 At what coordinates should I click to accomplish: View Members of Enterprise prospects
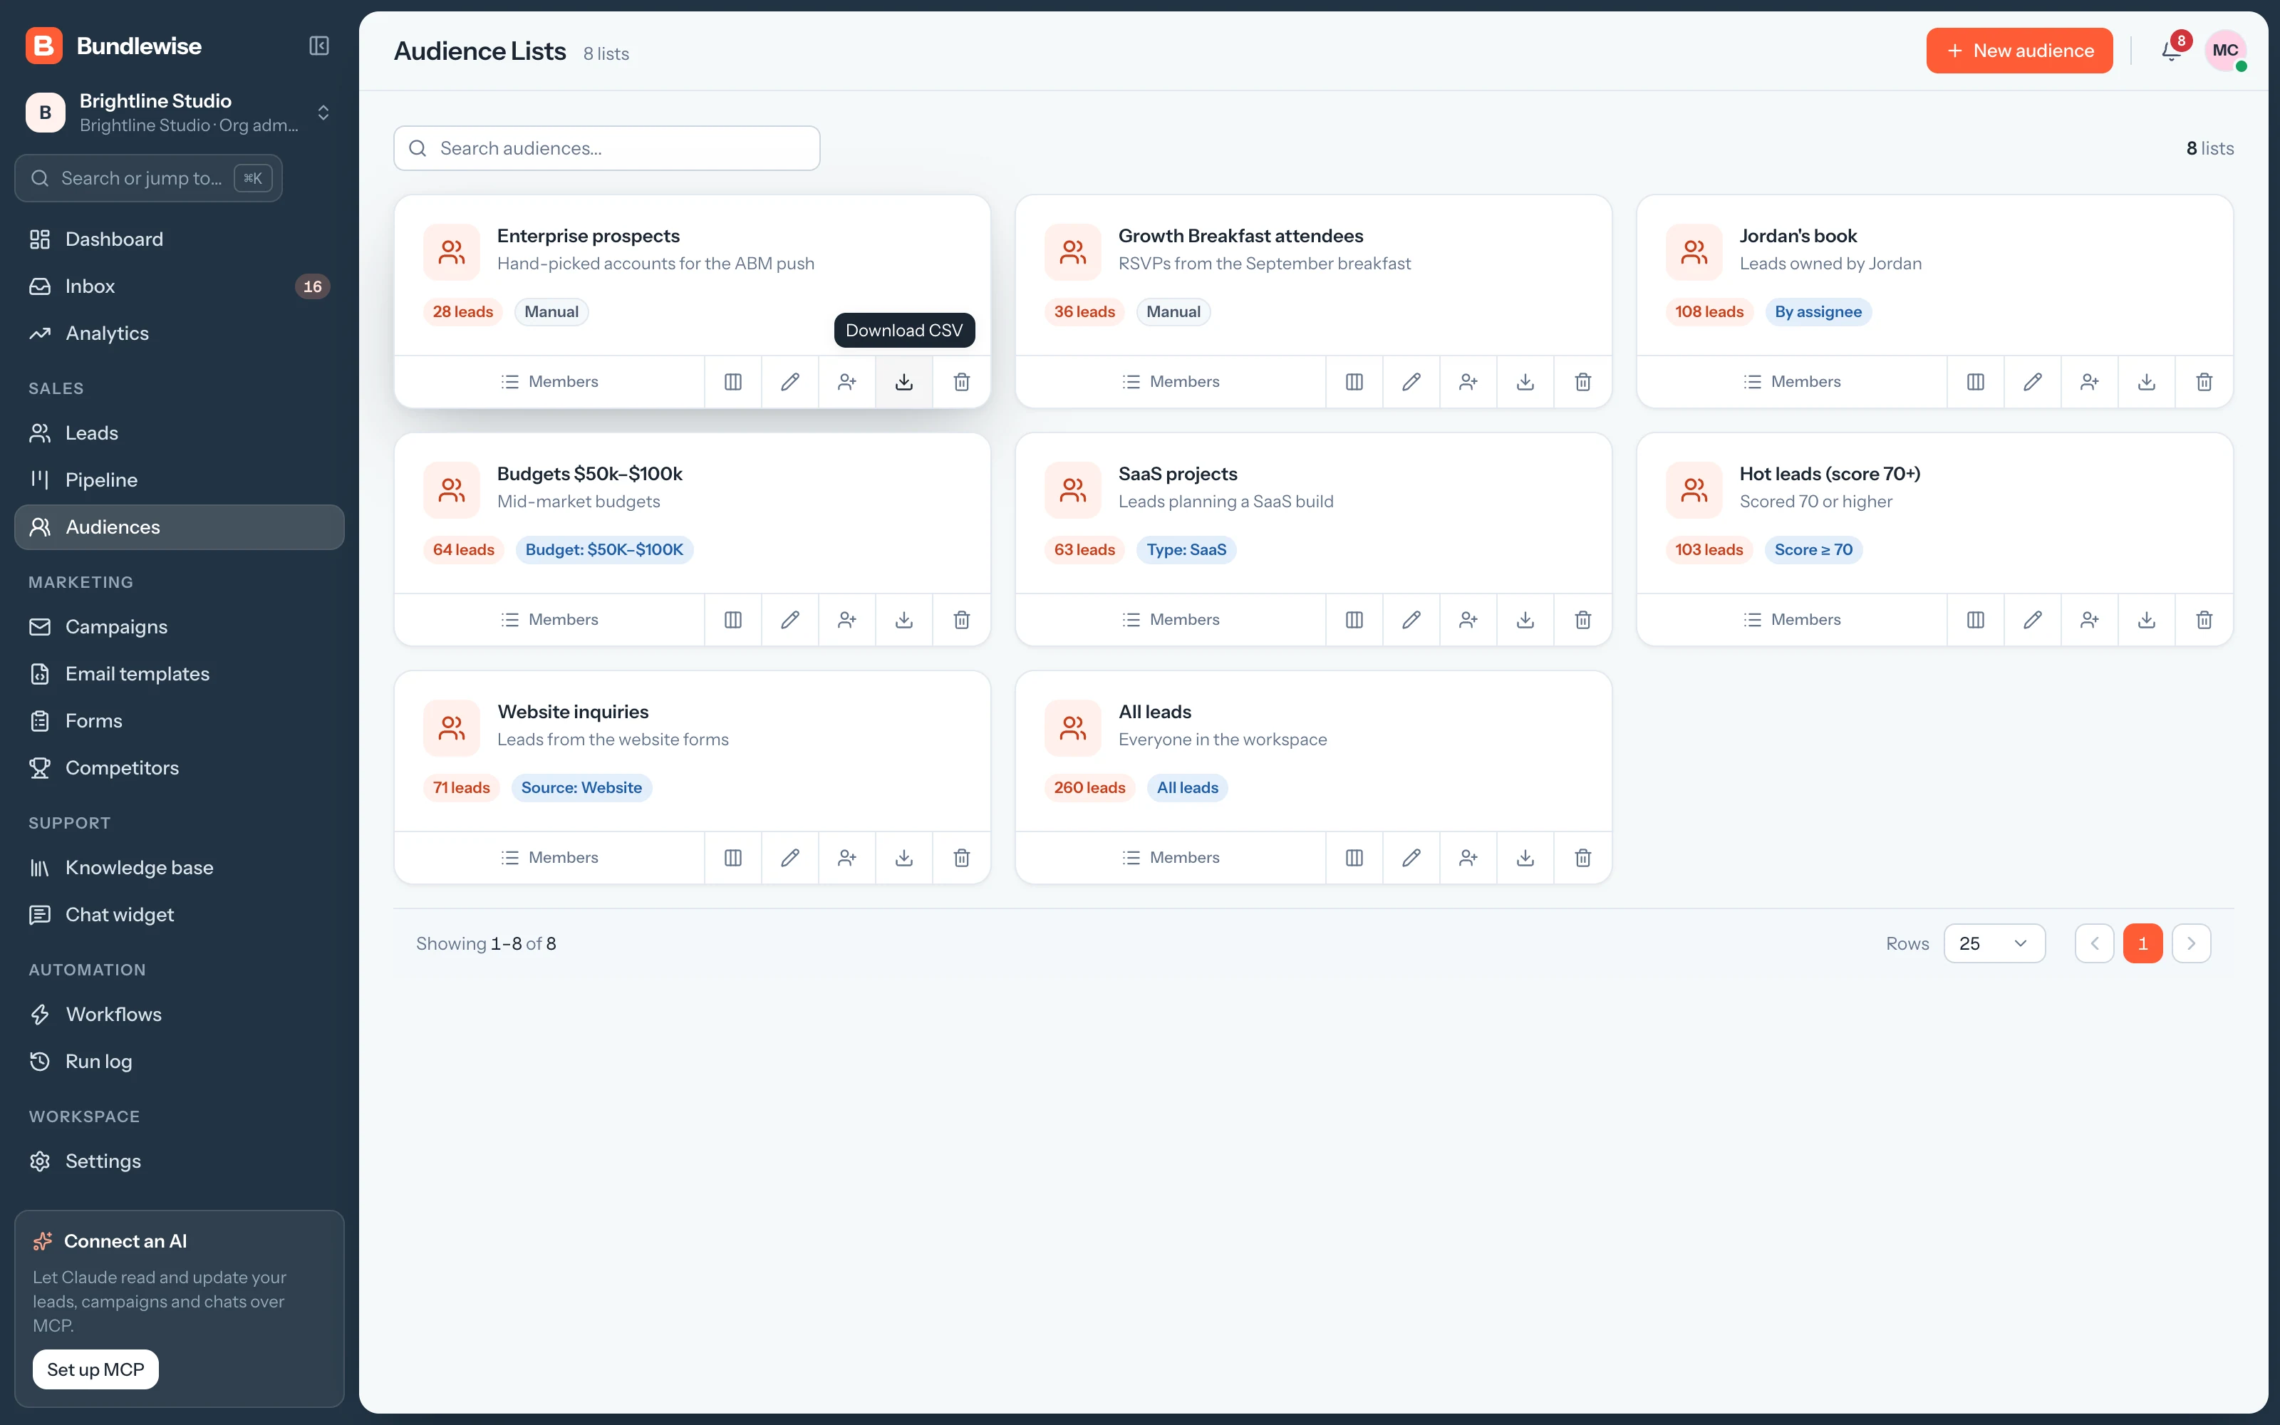click(x=549, y=382)
